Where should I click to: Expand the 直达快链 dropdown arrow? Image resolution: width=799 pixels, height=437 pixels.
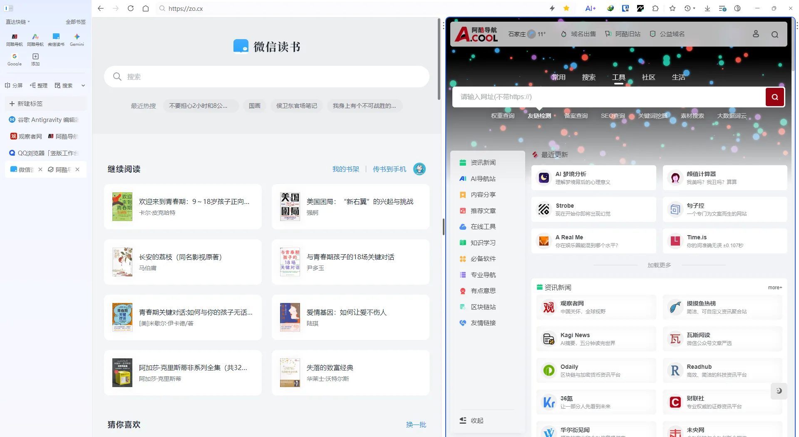click(29, 22)
